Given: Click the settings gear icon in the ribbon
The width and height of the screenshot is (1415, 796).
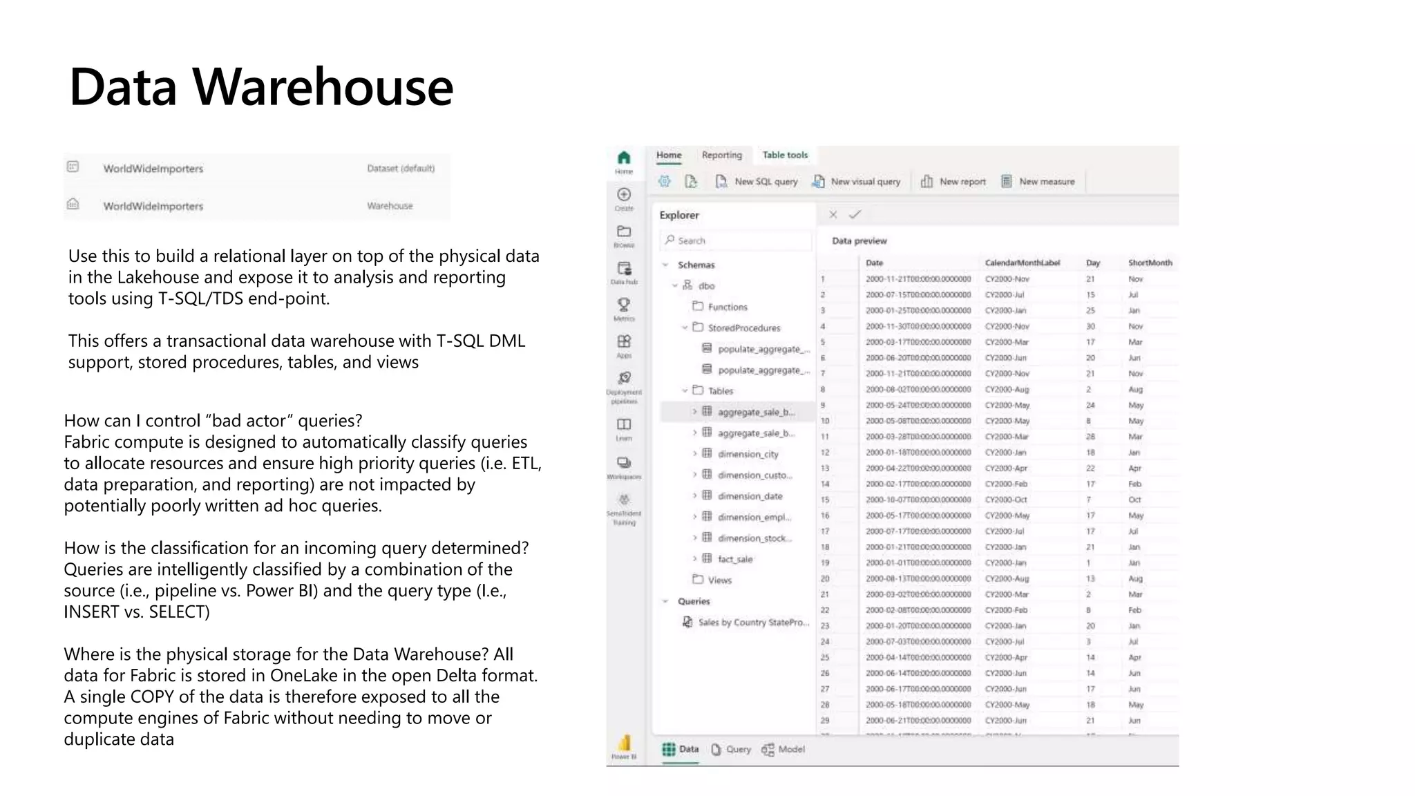Looking at the screenshot, I should click(665, 181).
